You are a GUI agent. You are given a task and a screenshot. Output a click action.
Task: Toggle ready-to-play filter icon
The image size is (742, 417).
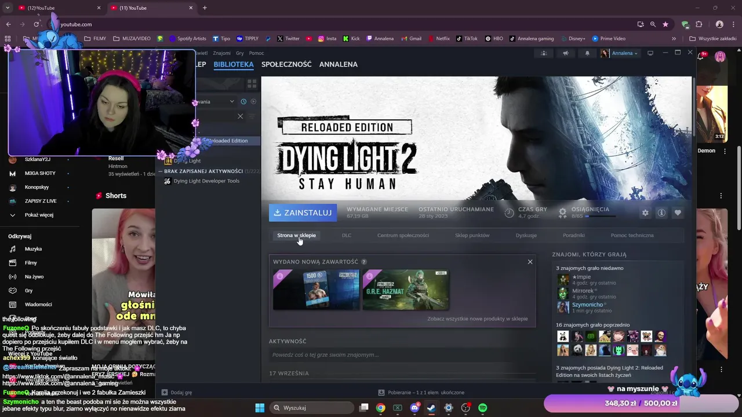[x=253, y=101]
